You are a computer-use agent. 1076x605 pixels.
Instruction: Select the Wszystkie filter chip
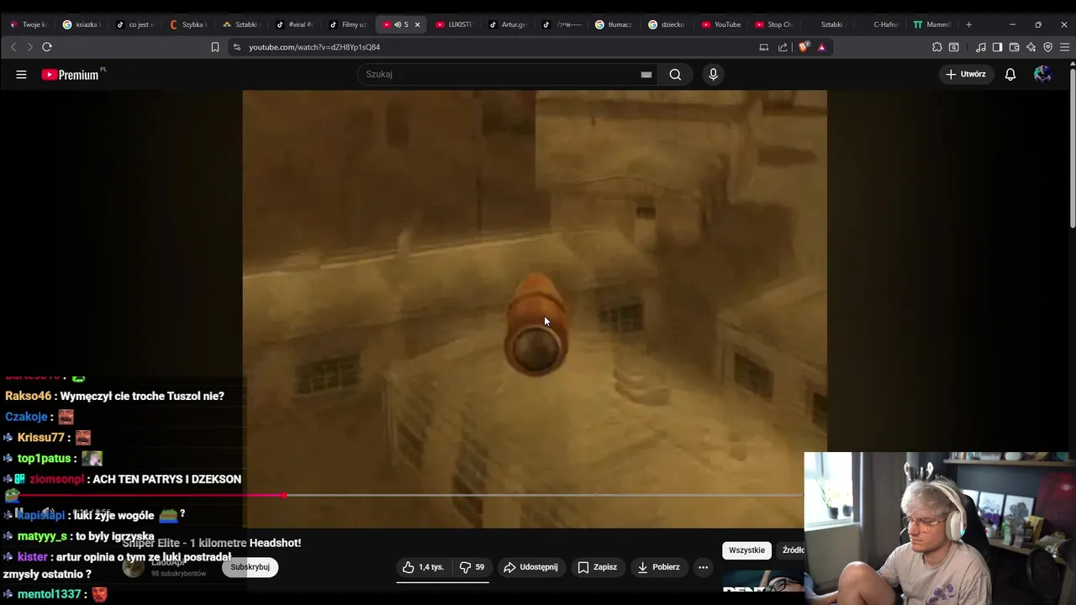[x=746, y=550]
